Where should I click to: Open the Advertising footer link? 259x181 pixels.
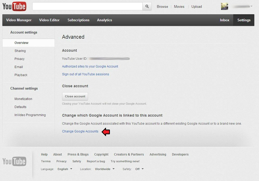tap(158, 155)
